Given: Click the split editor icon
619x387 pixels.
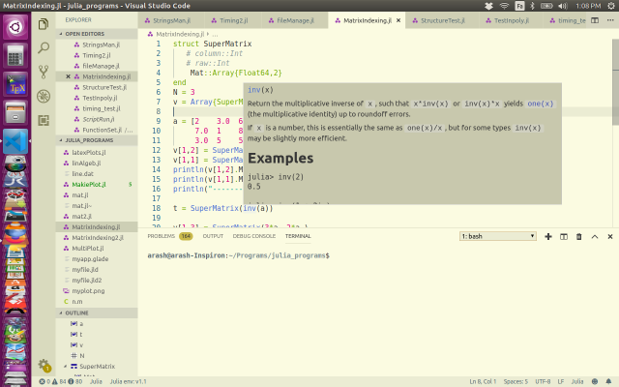Looking at the screenshot, I should tap(595, 20).
